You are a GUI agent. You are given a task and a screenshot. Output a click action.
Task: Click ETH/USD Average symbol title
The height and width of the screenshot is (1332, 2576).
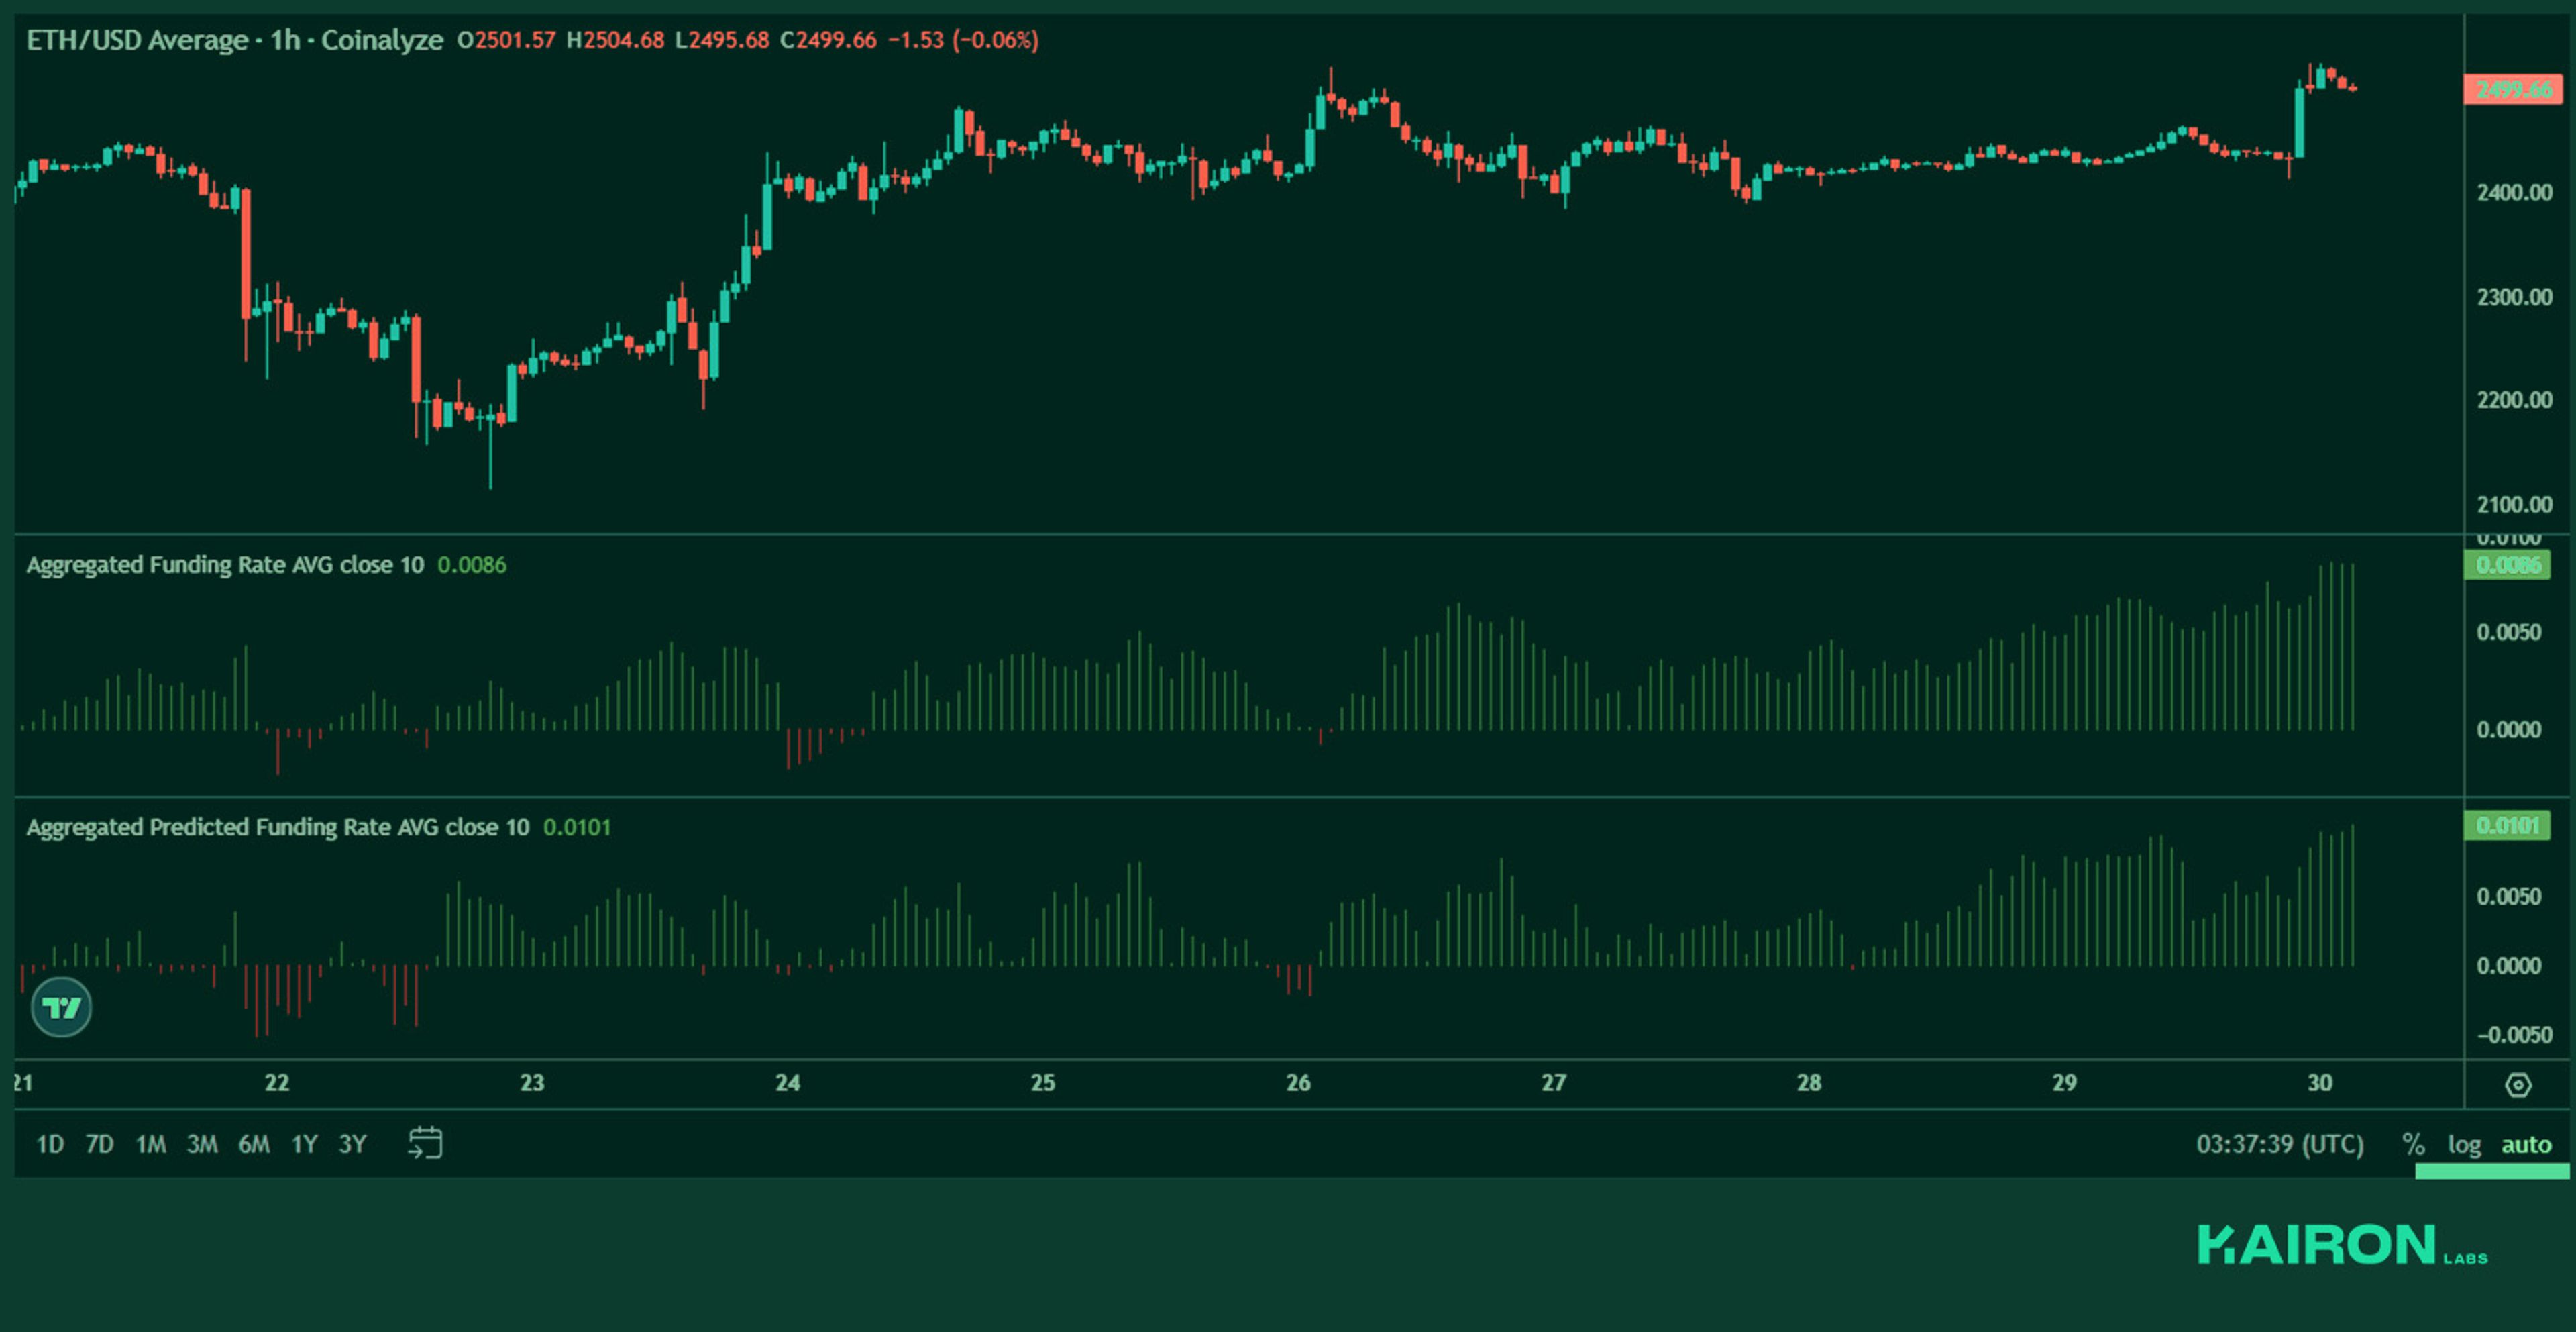[x=234, y=40]
